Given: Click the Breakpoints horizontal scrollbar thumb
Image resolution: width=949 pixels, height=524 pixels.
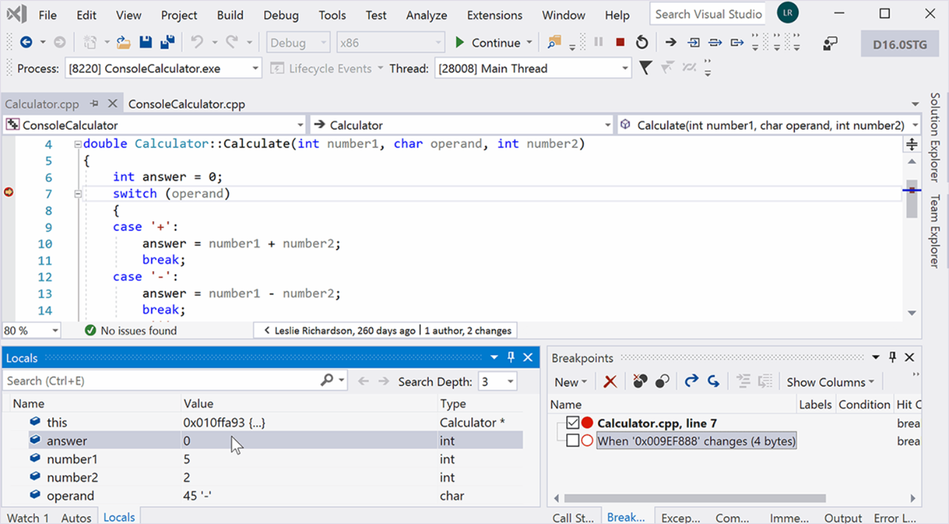Looking at the screenshot, I should pos(695,498).
